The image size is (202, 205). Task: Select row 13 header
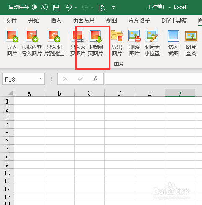[x=7, y=196]
